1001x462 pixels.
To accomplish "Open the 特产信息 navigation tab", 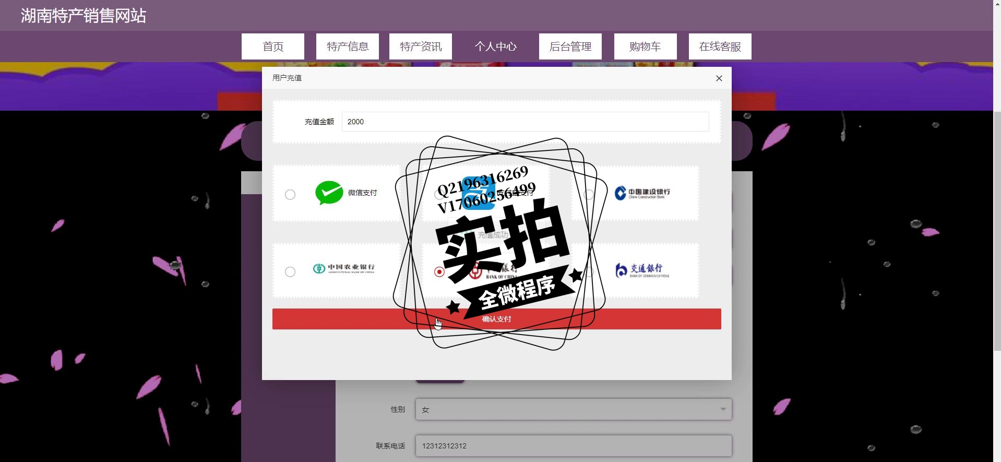I will (348, 46).
